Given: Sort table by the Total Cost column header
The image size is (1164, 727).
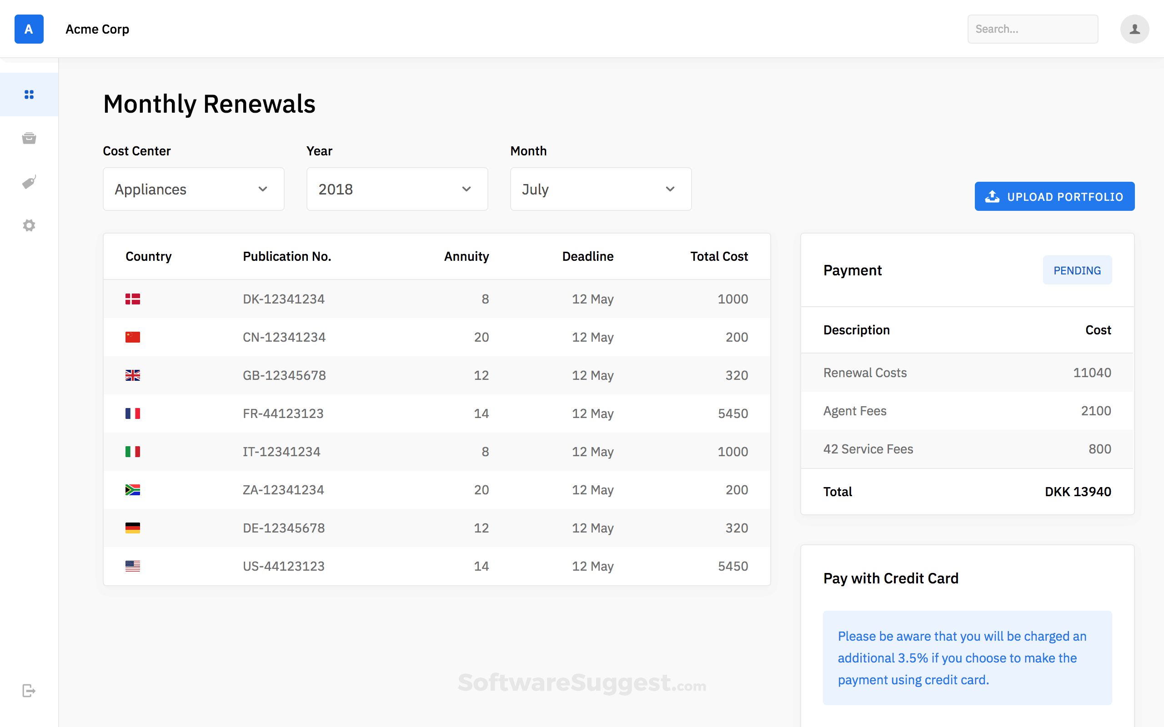Looking at the screenshot, I should pyautogui.click(x=718, y=256).
